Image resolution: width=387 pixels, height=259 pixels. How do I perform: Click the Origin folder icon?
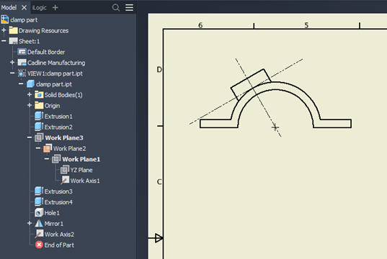[39, 106]
